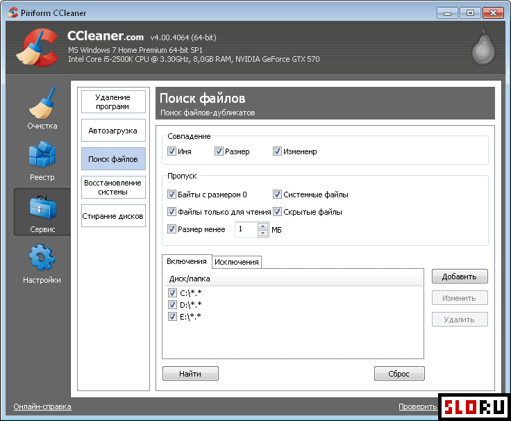
Task: Minimize the CCleaner window
Action: pos(447,13)
